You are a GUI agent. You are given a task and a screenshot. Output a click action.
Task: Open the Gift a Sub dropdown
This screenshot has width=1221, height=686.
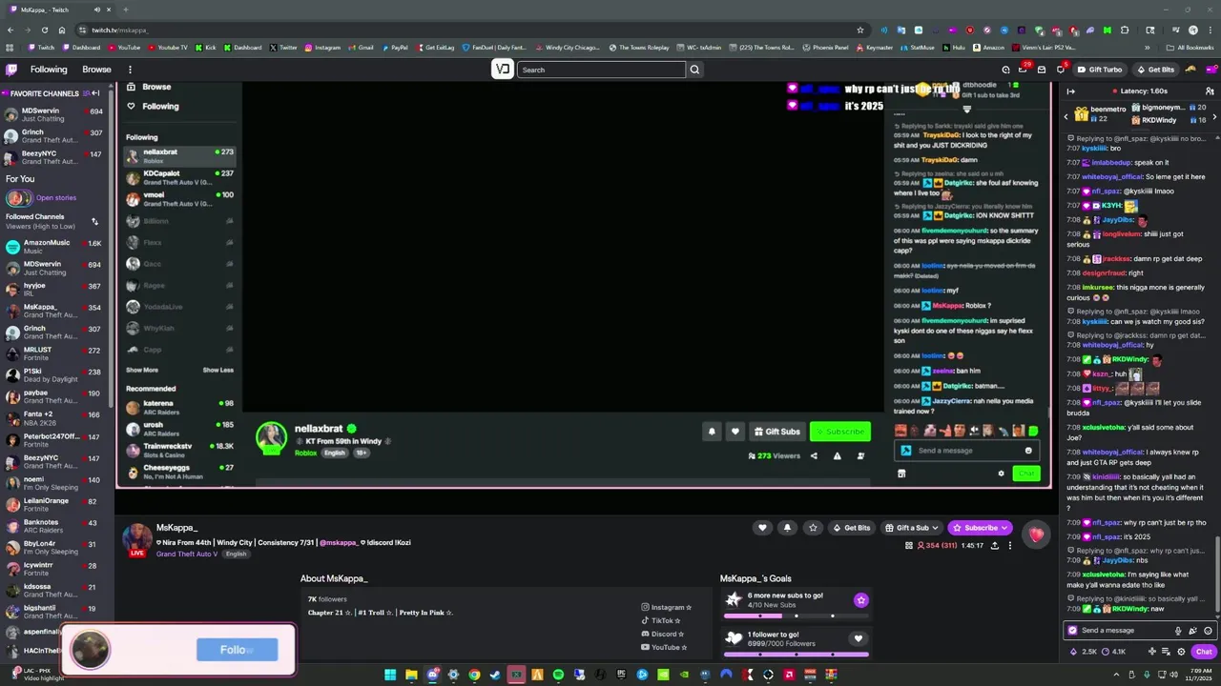(912, 528)
